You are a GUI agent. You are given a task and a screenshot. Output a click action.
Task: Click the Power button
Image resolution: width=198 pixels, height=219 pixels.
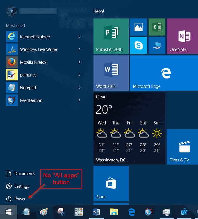[x=20, y=199]
